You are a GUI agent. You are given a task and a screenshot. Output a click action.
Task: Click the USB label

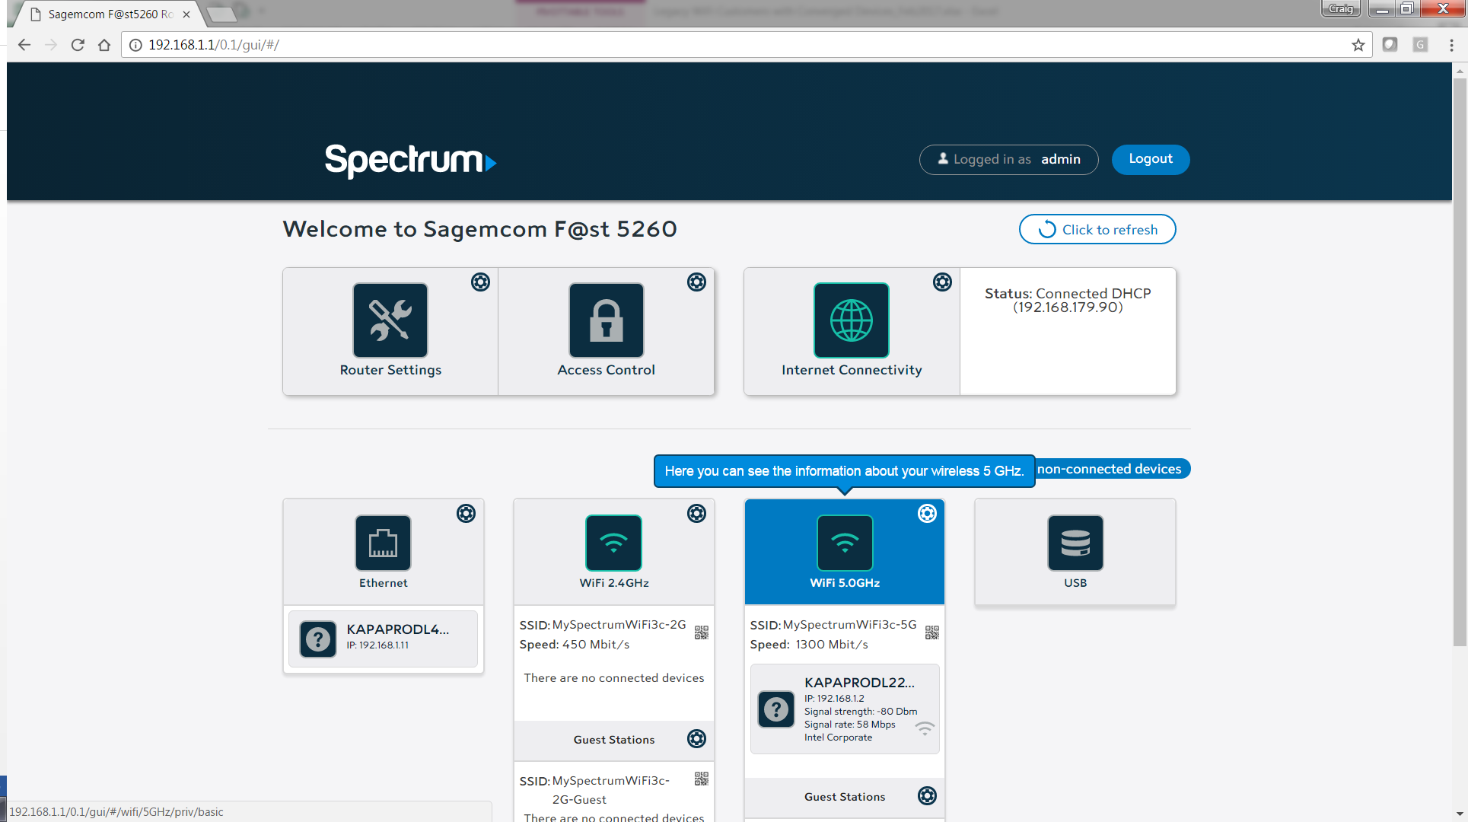[x=1075, y=583]
